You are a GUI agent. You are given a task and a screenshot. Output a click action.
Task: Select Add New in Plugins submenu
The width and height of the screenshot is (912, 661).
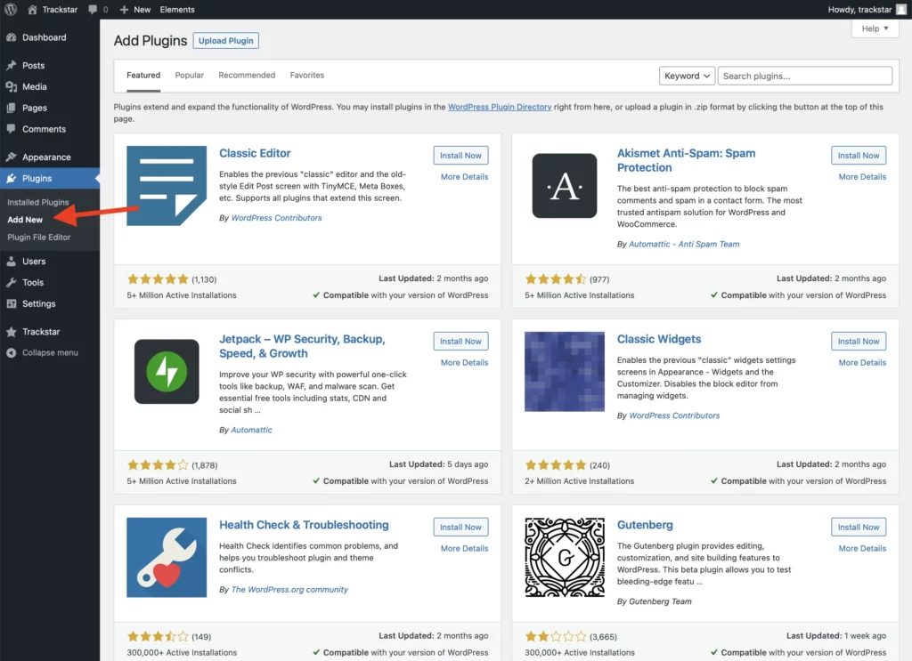pos(25,220)
